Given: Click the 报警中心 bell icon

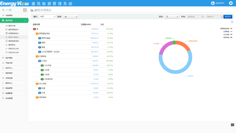Looking at the screenshot, I should (x=3, y=83).
